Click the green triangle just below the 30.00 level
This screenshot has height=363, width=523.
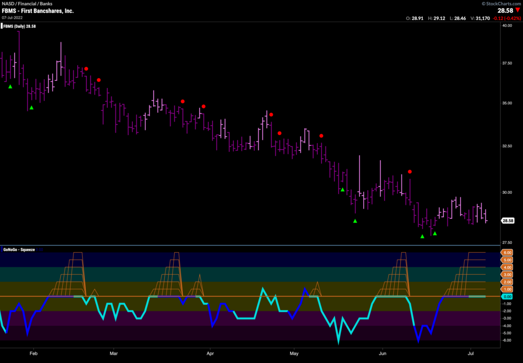click(343, 190)
